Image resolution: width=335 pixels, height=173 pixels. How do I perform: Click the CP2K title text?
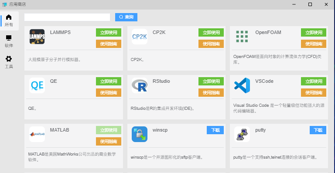pos(159,32)
